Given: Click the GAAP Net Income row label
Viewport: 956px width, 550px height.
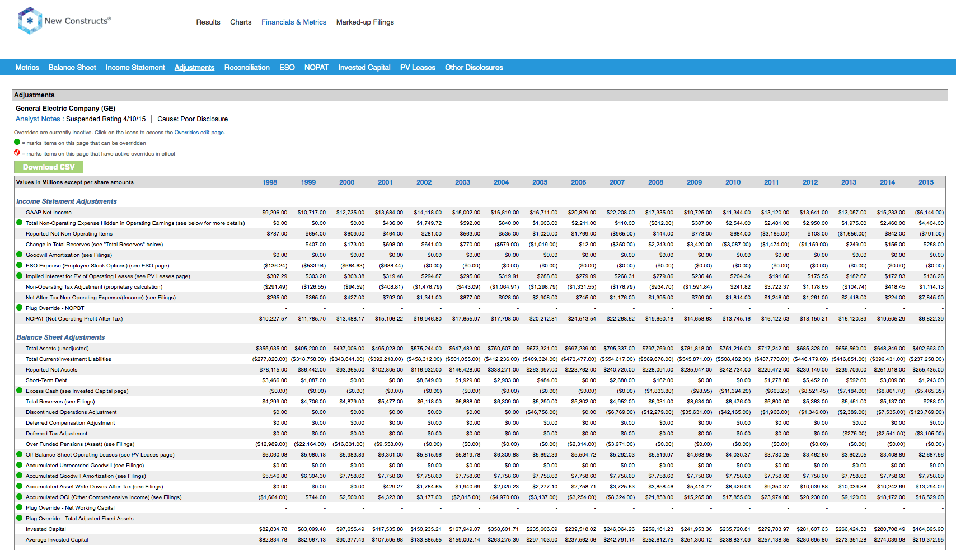Looking at the screenshot, I should [49, 213].
